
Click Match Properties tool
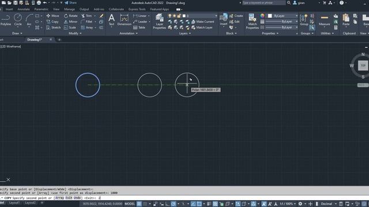point(253,21)
